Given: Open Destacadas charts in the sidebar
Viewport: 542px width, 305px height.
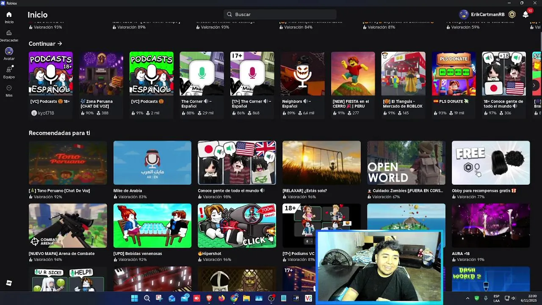Looking at the screenshot, I should [x=9, y=36].
